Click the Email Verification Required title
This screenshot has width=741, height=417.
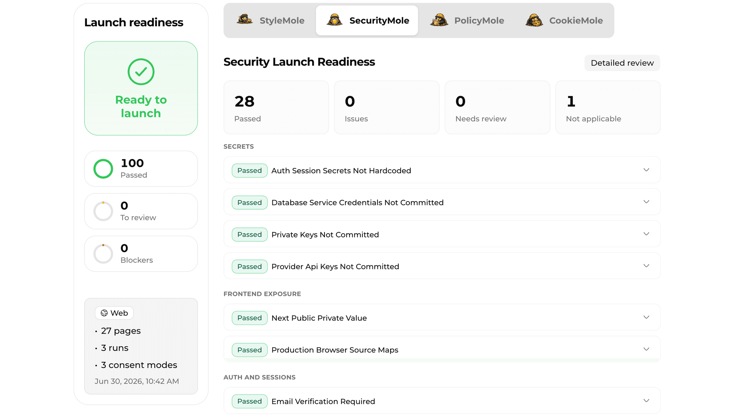323,402
